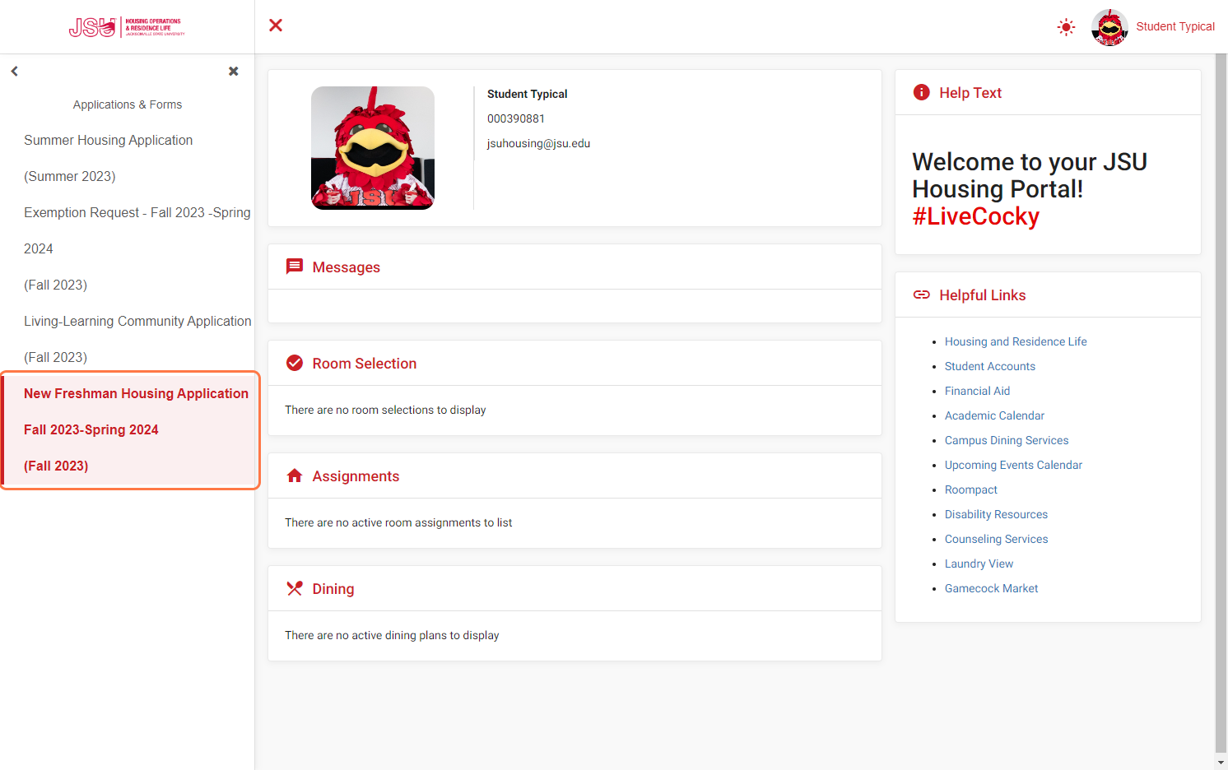This screenshot has height=770, width=1228.
Task: Click the Messages chat bubble icon
Action: (x=295, y=267)
